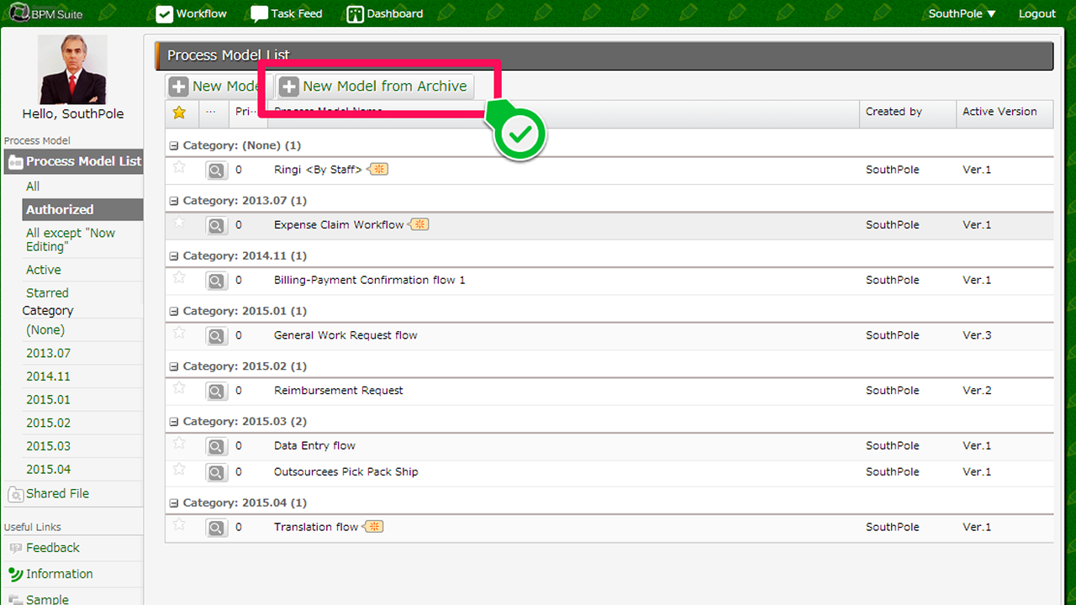
Task: Open the SouthPole user dropdown menu
Action: [x=962, y=13]
